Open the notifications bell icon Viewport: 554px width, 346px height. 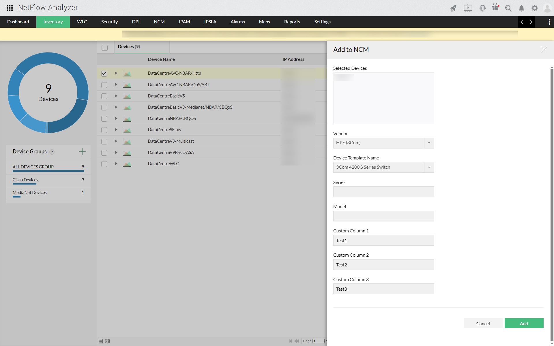[x=521, y=8]
